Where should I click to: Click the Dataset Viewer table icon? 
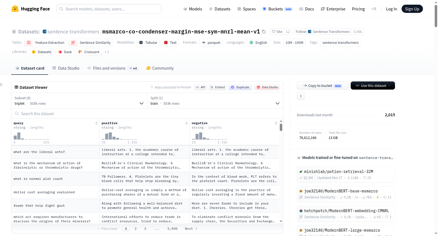16,87
